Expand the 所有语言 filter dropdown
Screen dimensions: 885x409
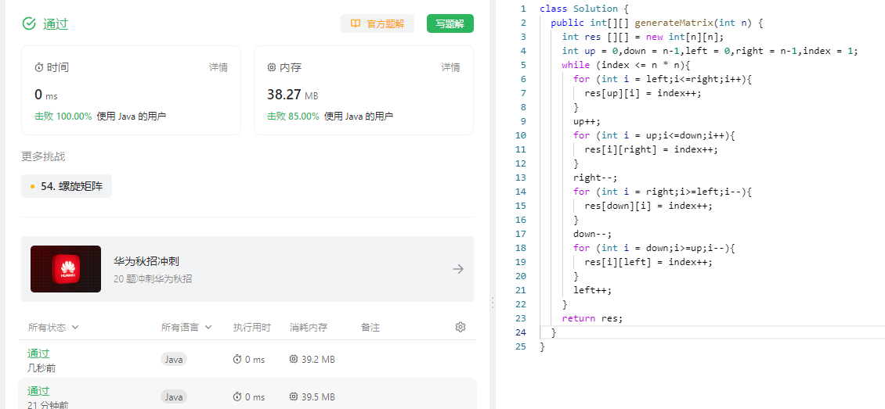click(186, 328)
